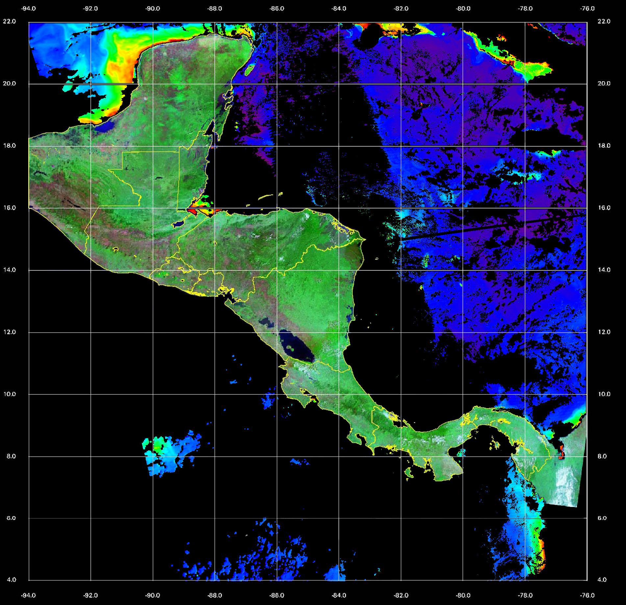
Task: Click the smaller Lake Managua northwest of Lake Nicaragua
Action: point(266,322)
